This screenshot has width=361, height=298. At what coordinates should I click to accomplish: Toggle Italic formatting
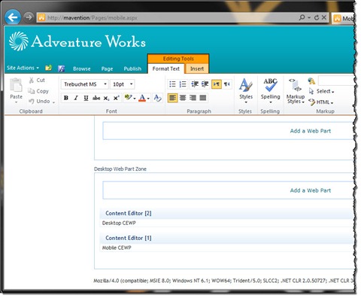tap(76, 98)
